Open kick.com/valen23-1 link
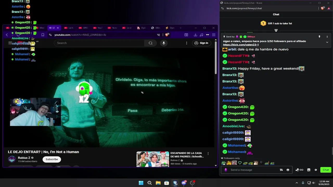 click(x=241, y=45)
